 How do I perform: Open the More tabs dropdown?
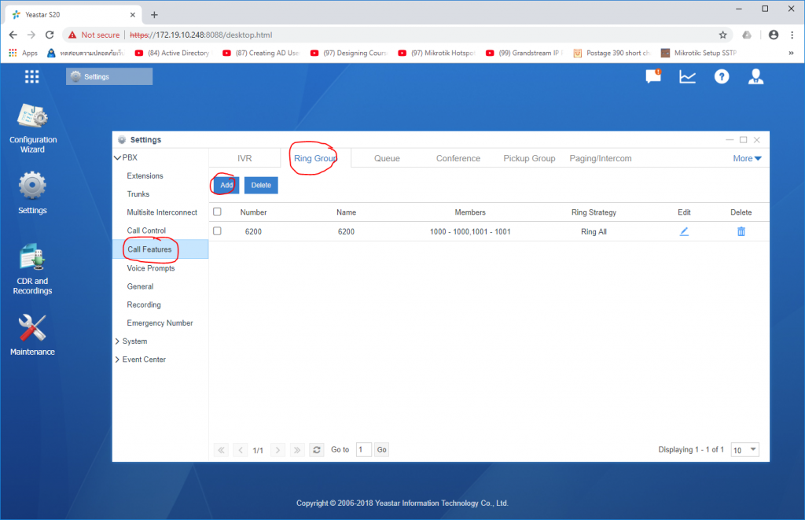point(747,159)
